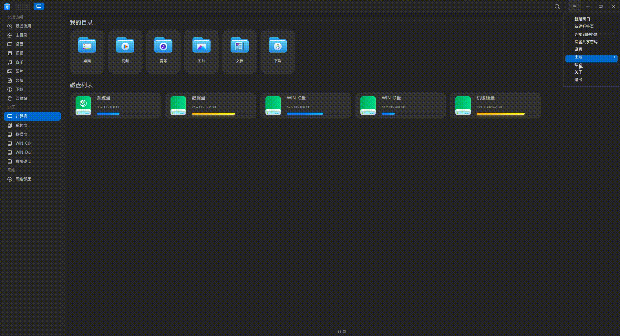The image size is (620, 336).
Task: Open the 文档 folder in 我的目录
Action: click(240, 52)
